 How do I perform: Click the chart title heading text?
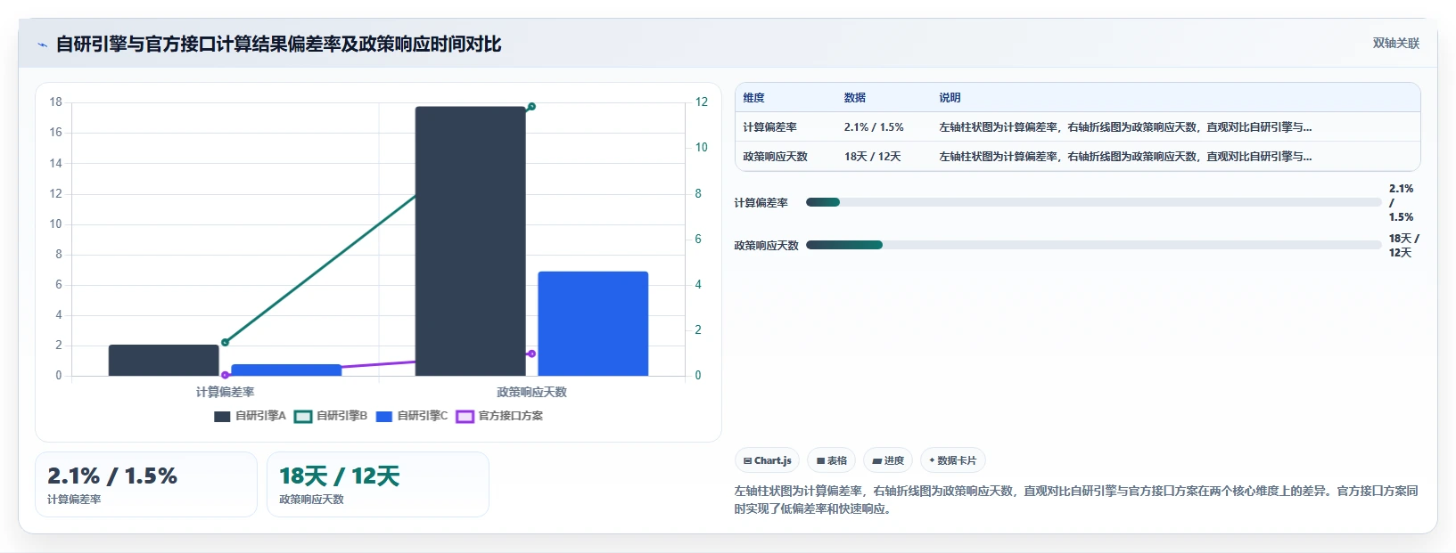tap(278, 45)
